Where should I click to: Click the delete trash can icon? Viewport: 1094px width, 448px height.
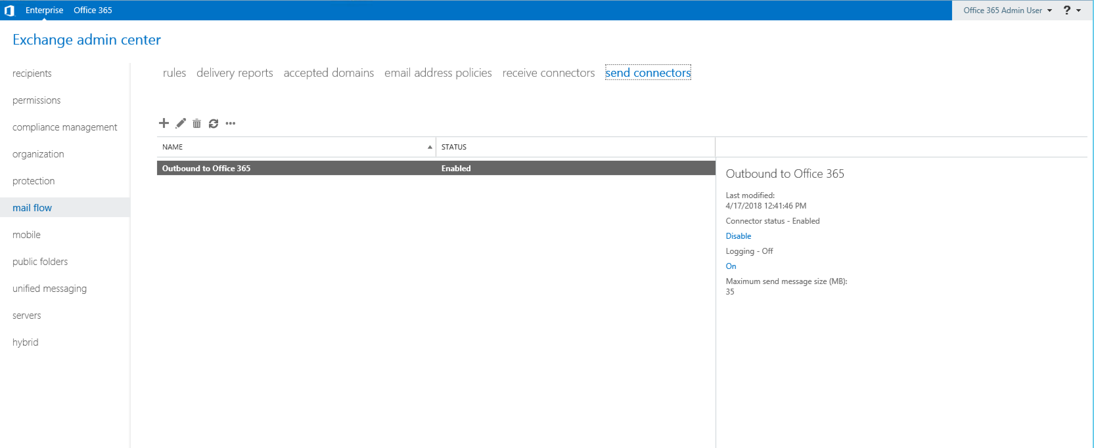click(197, 124)
